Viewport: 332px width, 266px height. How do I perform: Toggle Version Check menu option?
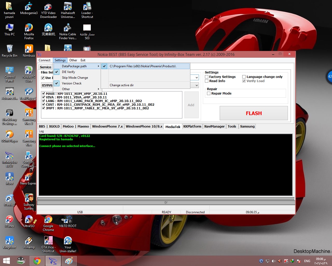[x=77, y=83]
